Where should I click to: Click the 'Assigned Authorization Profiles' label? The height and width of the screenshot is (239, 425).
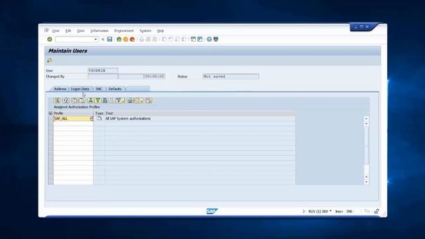pos(76,107)
